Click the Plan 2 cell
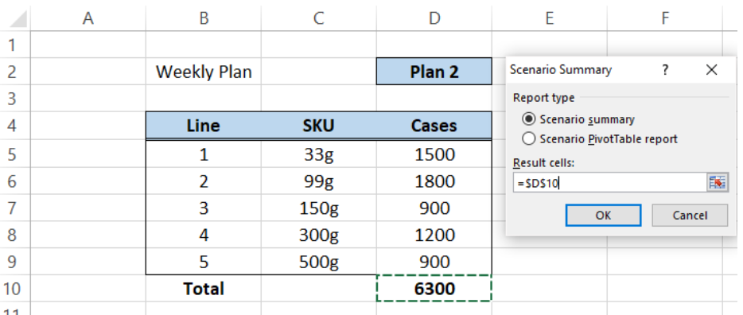This screenshot has height=315, width=743. tap(434, 72)
